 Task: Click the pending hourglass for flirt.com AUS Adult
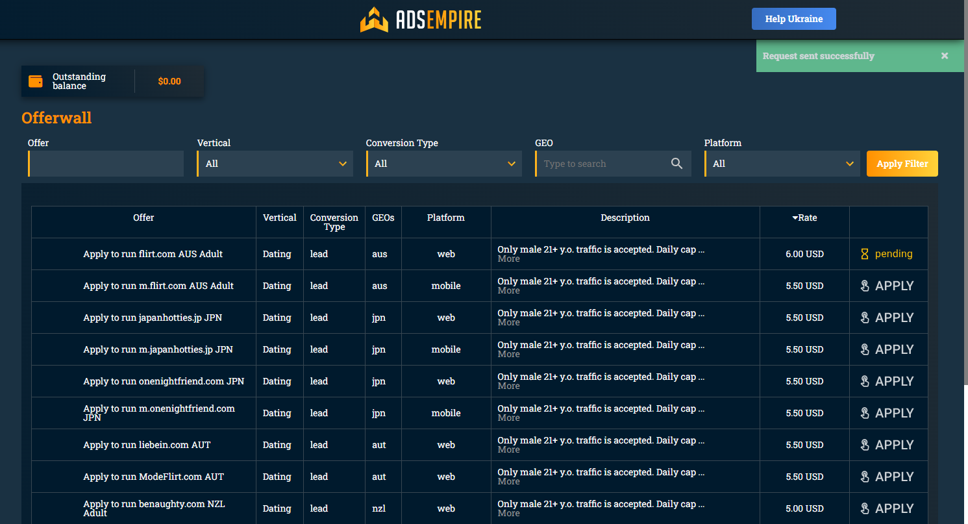pyautogui.click(x=864, y=254)
